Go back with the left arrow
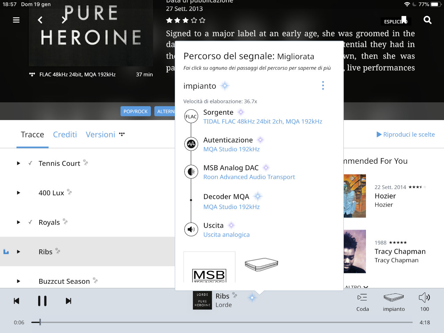Image resolution: width=444 pixels, height=333 pixels. 40,20
